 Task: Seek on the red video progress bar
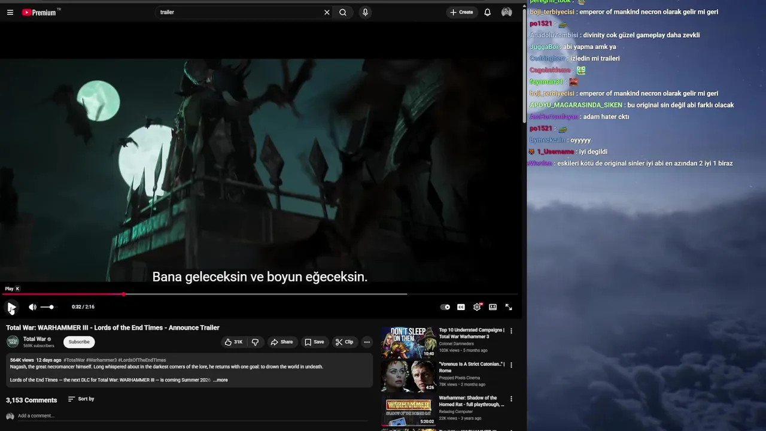click(260, 294)
